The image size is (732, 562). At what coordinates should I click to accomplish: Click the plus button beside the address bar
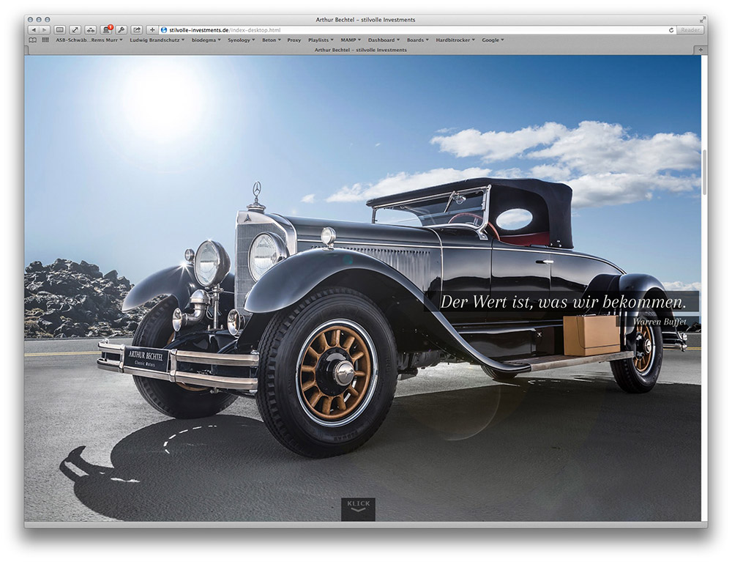point(152,30)
